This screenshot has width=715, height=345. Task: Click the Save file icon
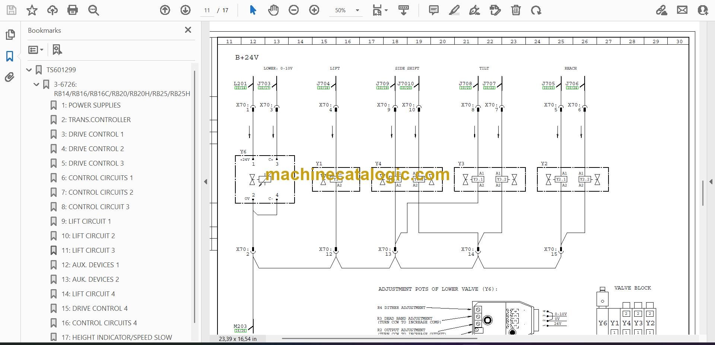pos(12,10)
